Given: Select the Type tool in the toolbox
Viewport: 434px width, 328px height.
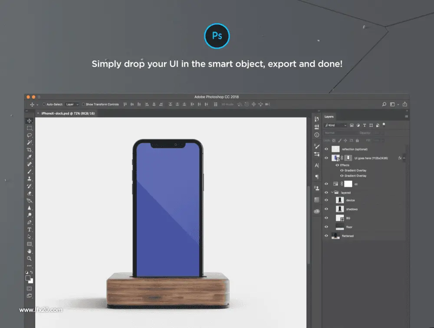Looking at the screenshot, I should [x=29, y=230].
